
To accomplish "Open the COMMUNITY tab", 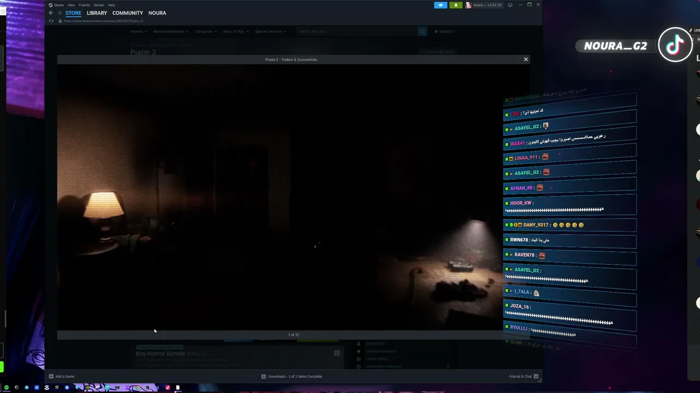I will [127, 13].
